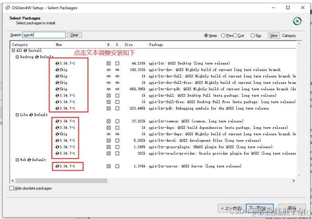This screenshot has width=312, height=219.
Task: Toggle binary checkbox for qgis-ltr-full
Action: (x=109, y=95)
